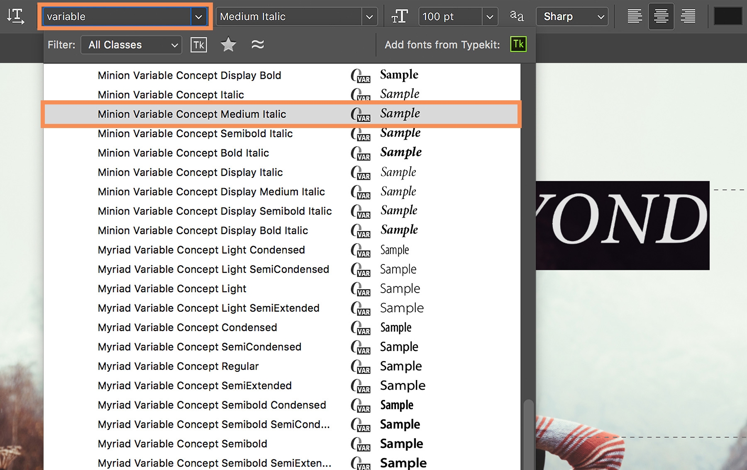Toggle the show similar fonts filter
The image size is (747, 470).
click(x=258, y=44)
